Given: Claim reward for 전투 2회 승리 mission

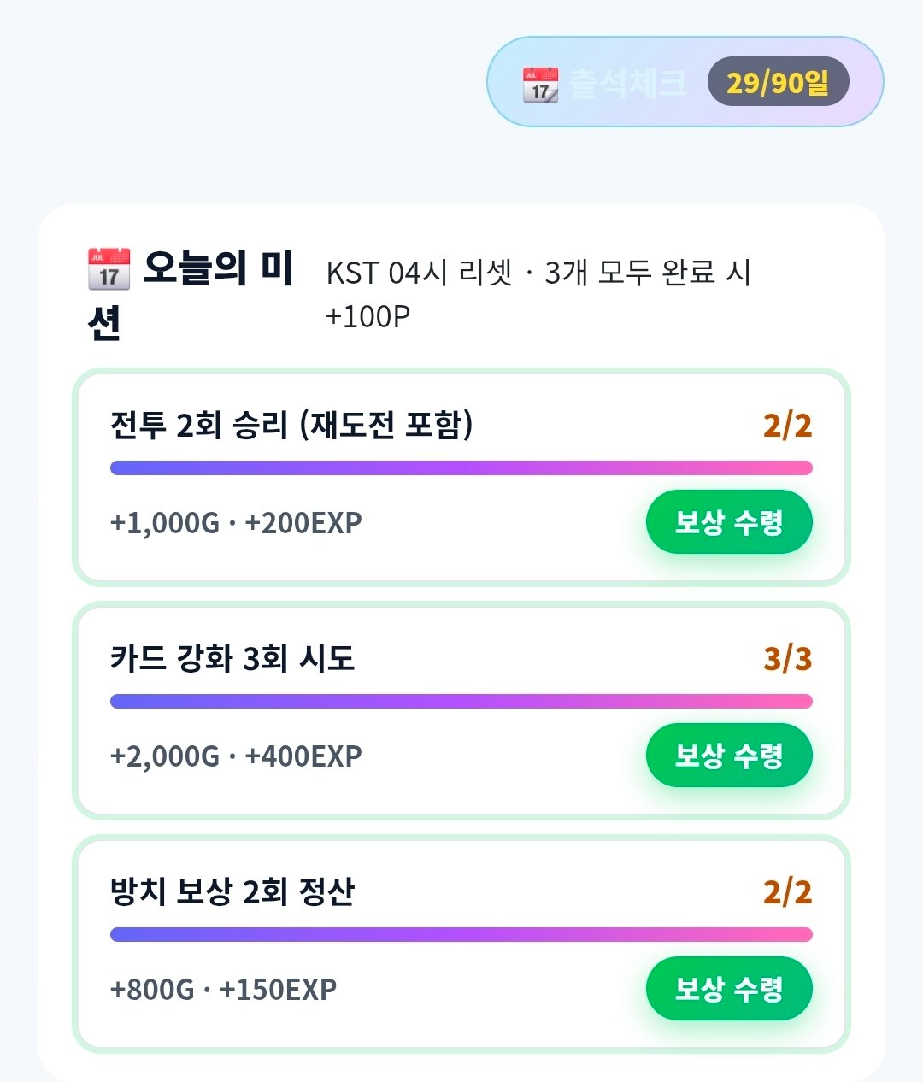Looking at the screenshot, I should click(729, 521).
